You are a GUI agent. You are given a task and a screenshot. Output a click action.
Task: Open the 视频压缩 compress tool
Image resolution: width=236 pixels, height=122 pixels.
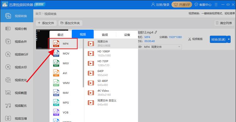click(17, 119)
